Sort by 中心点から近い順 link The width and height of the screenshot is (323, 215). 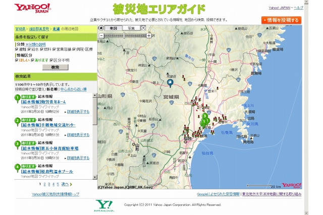click(x=73, y=89)
